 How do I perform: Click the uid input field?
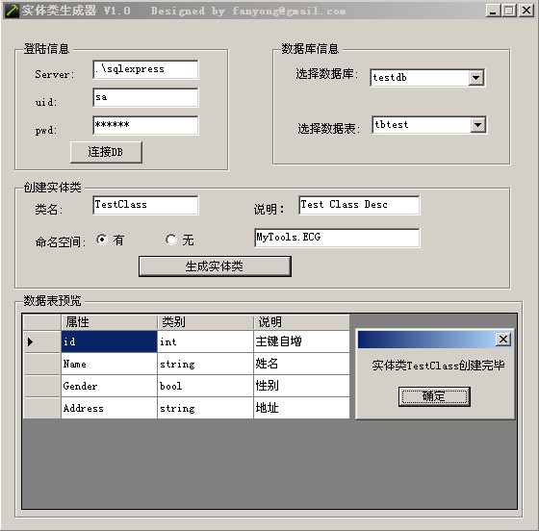[145, 97]
